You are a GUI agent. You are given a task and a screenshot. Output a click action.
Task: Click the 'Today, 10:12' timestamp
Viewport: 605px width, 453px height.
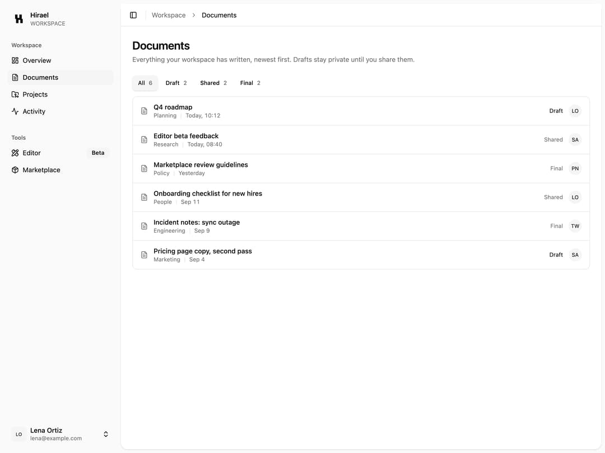point(203,116)
